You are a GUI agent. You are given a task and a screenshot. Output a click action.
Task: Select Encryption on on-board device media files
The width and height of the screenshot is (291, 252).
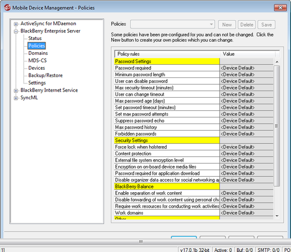pyautogui.click(x=167, y=167)
